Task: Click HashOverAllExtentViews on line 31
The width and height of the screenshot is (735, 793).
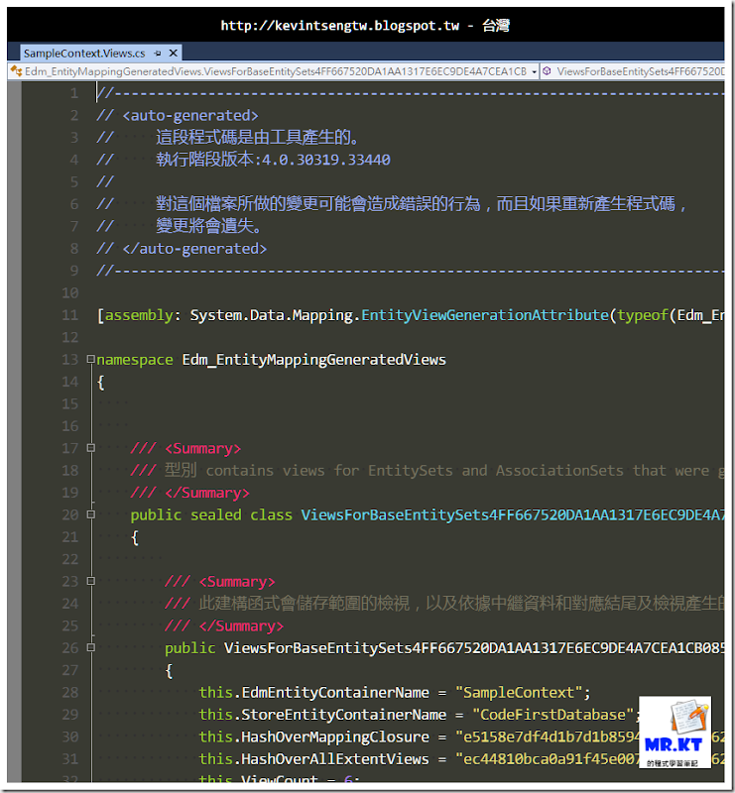Action: pos(335,759)
